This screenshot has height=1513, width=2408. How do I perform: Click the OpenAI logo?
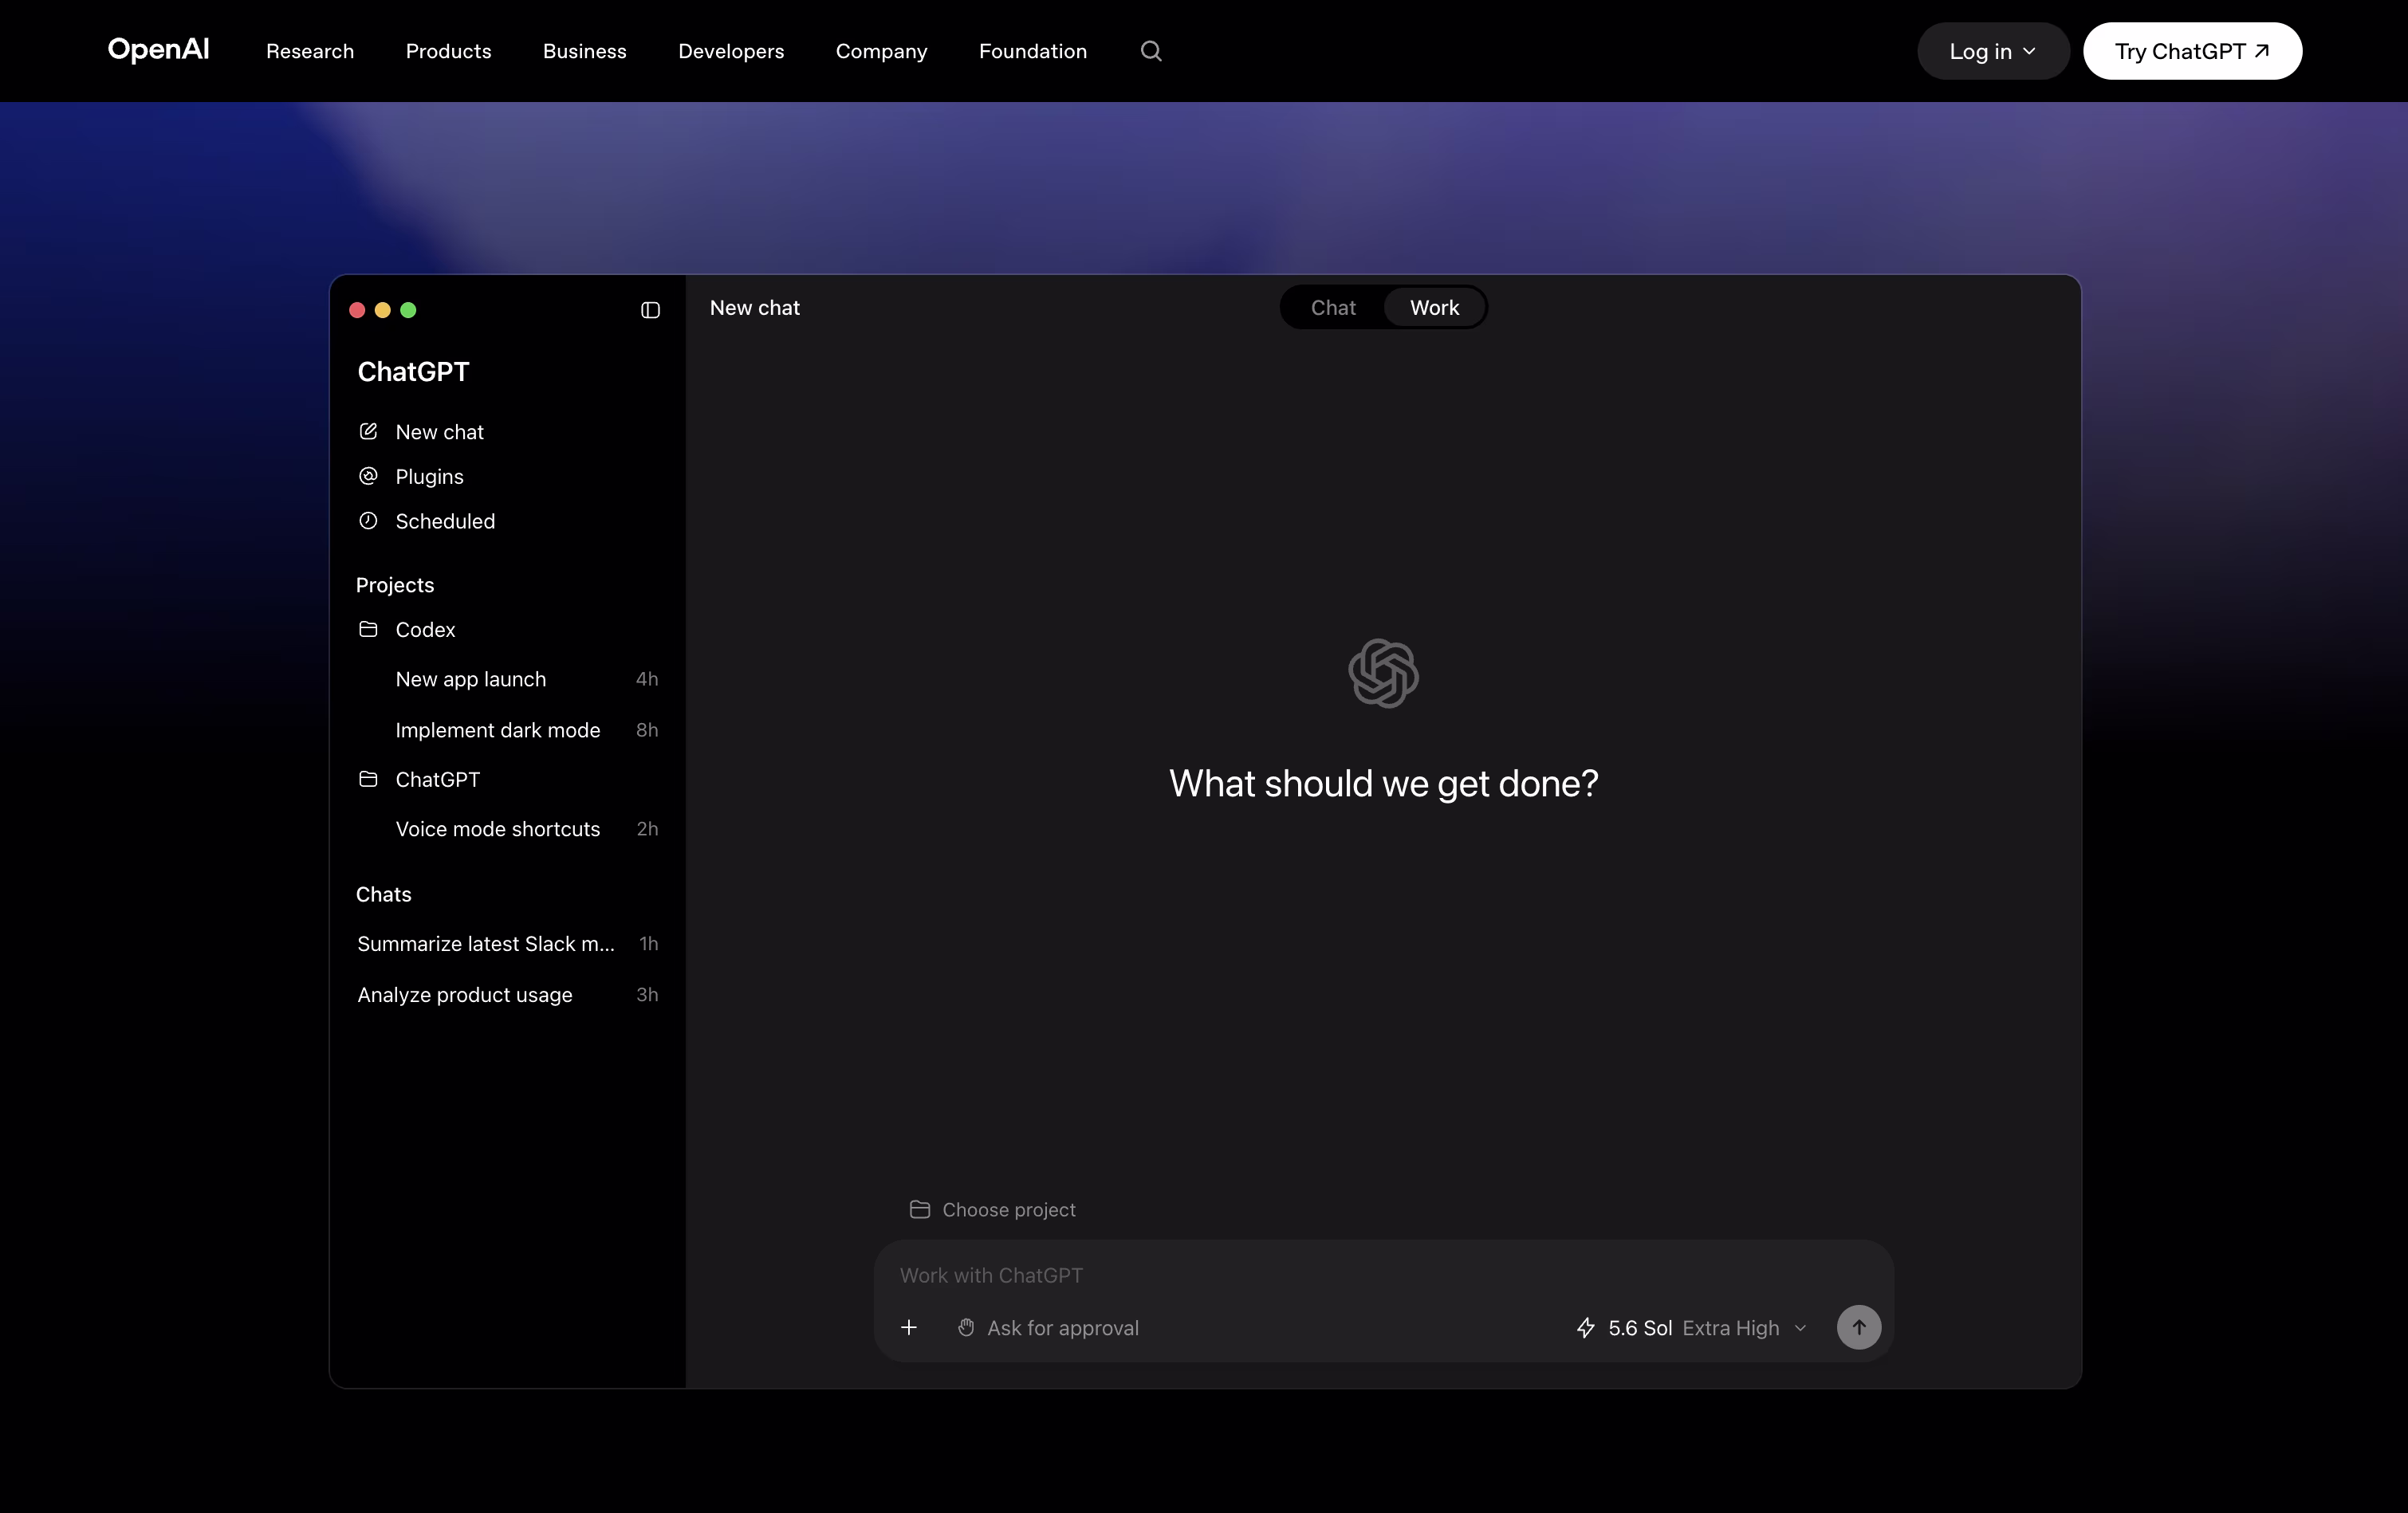(x=158, y=49)
